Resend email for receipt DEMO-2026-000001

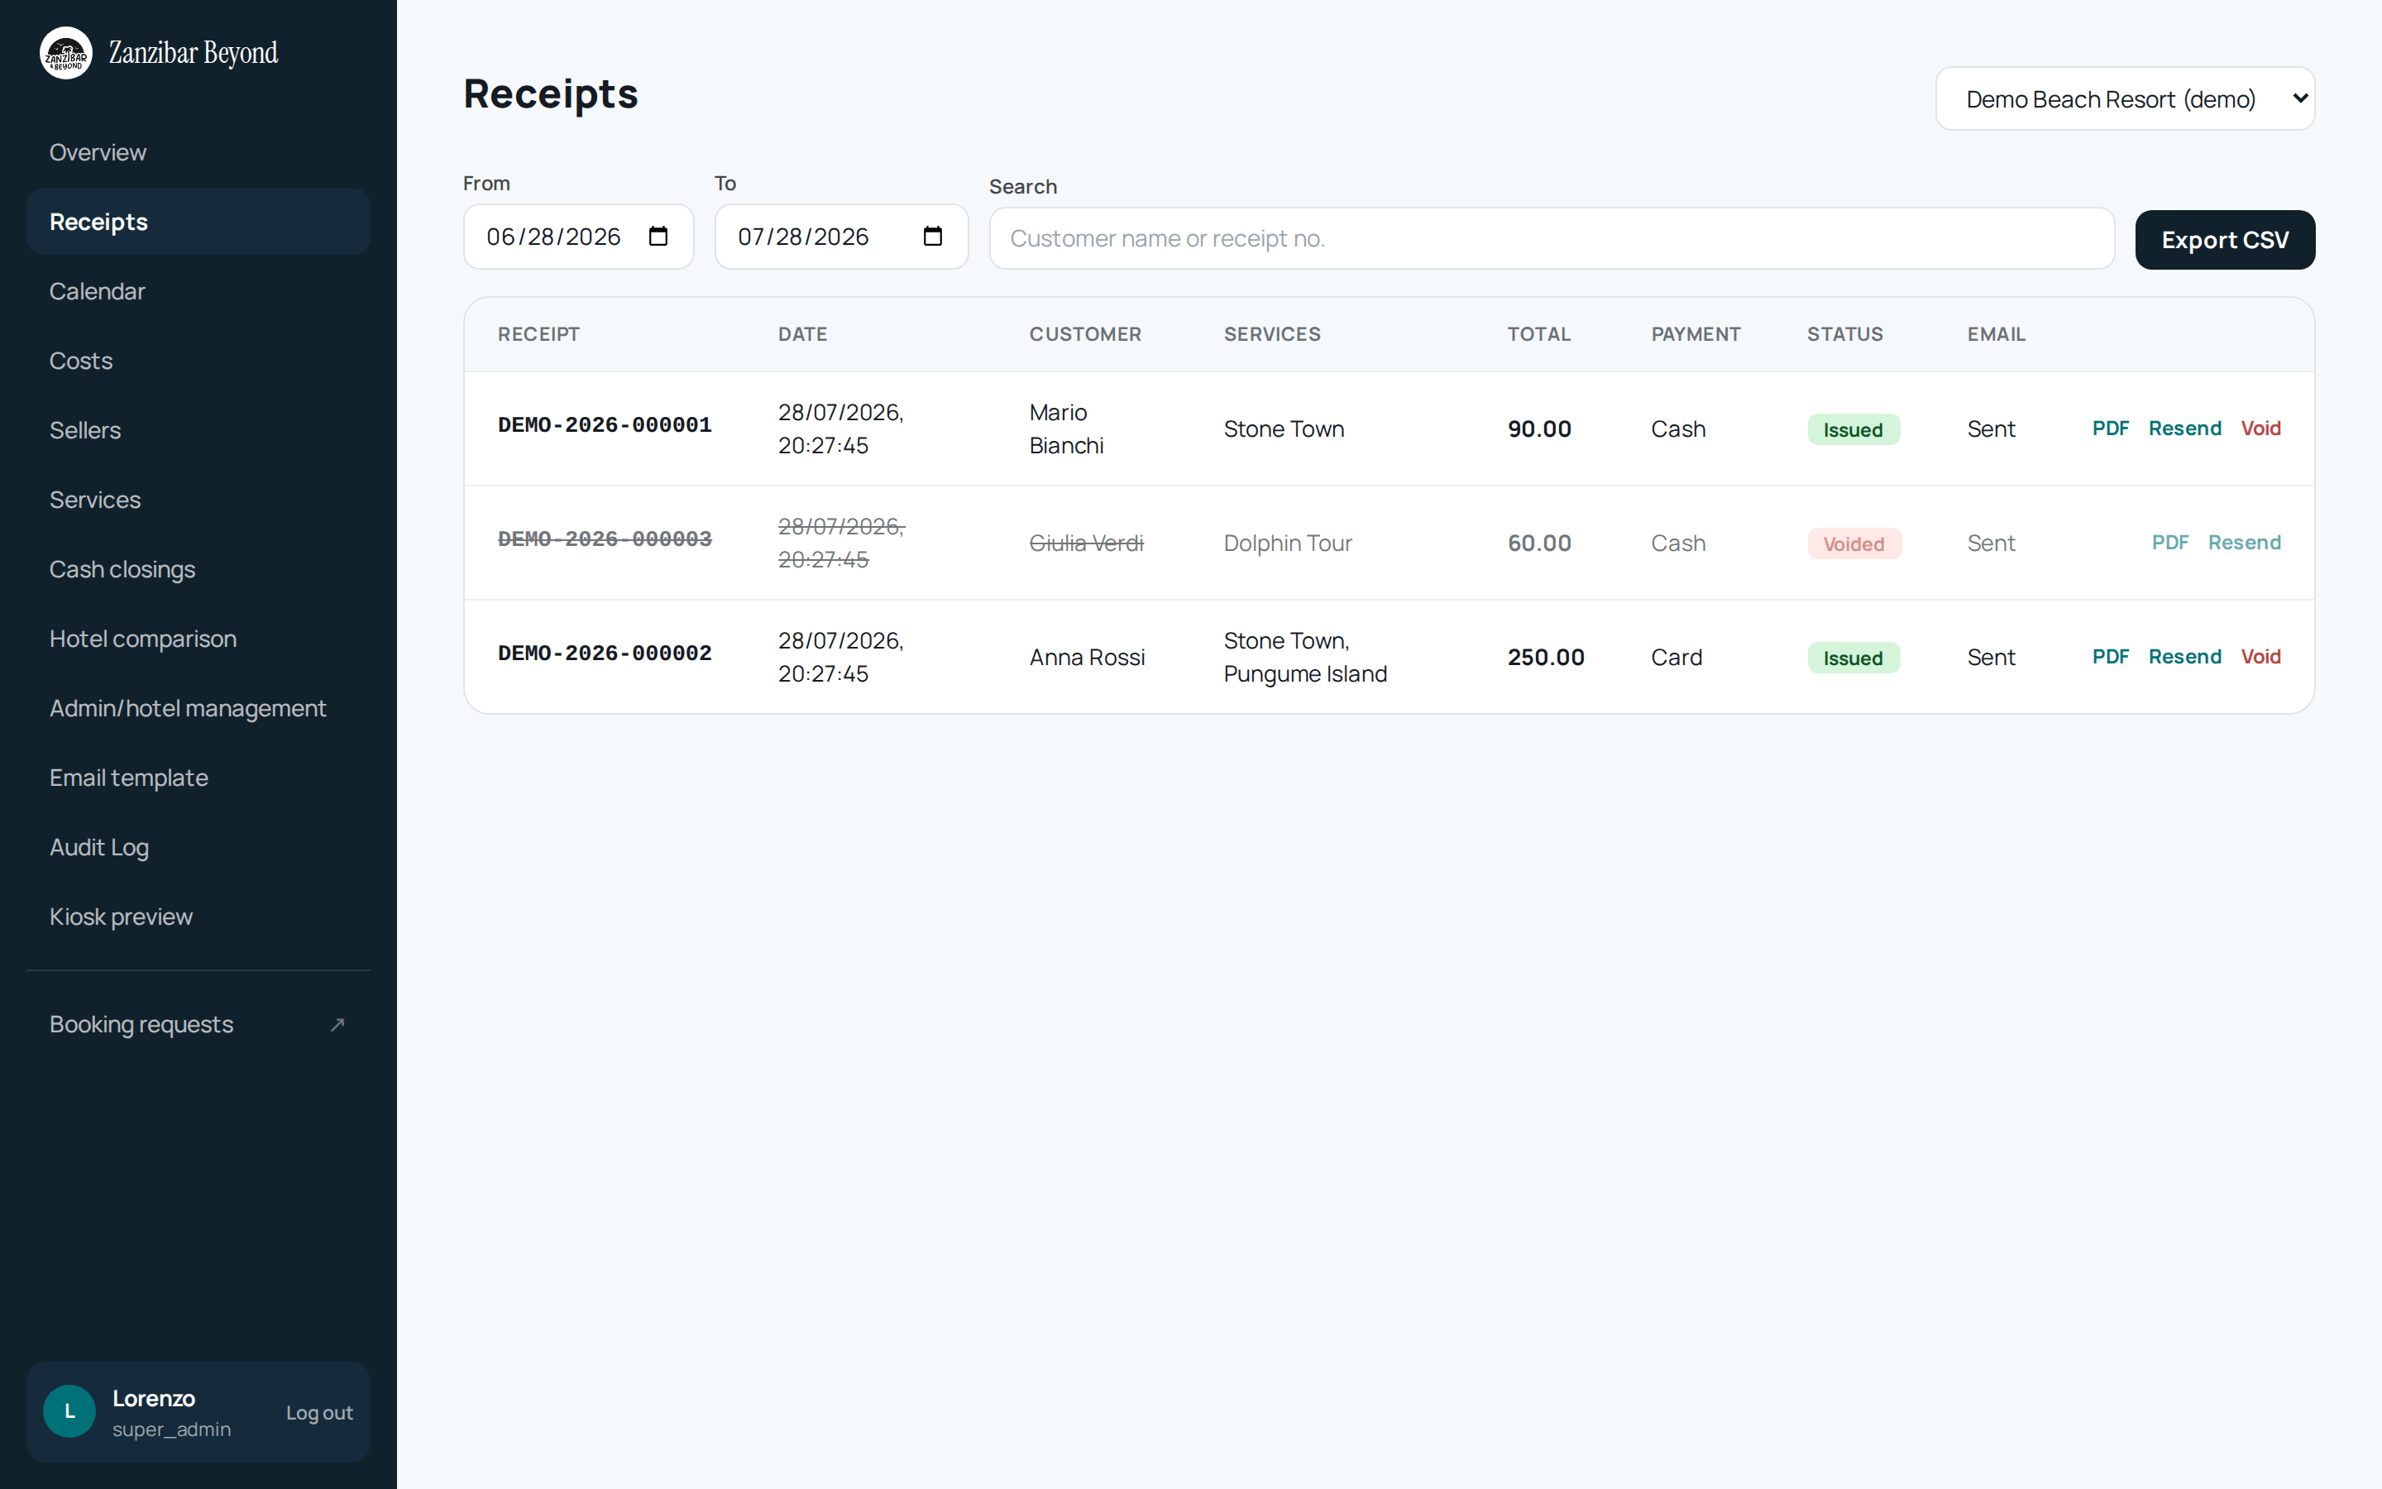(2184, 429)
